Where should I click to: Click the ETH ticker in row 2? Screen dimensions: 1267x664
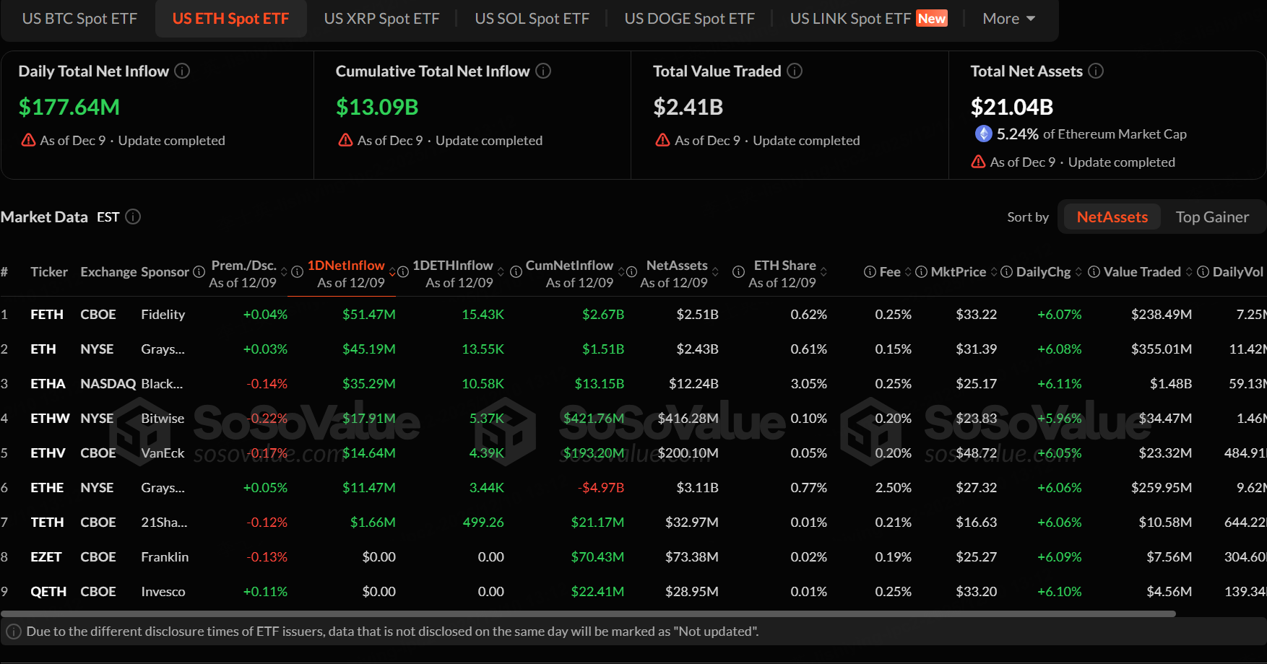(x=43, y=349)
